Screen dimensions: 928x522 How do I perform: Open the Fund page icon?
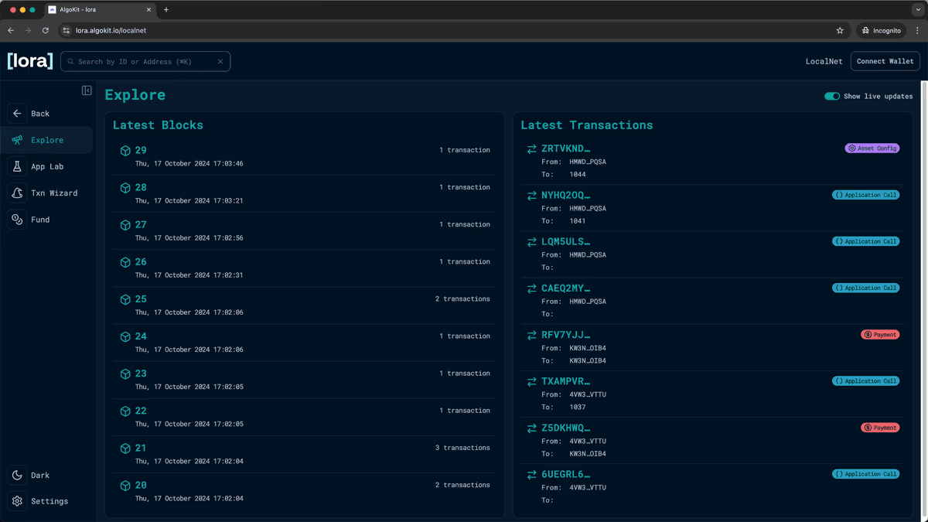[x=17, y=219]
